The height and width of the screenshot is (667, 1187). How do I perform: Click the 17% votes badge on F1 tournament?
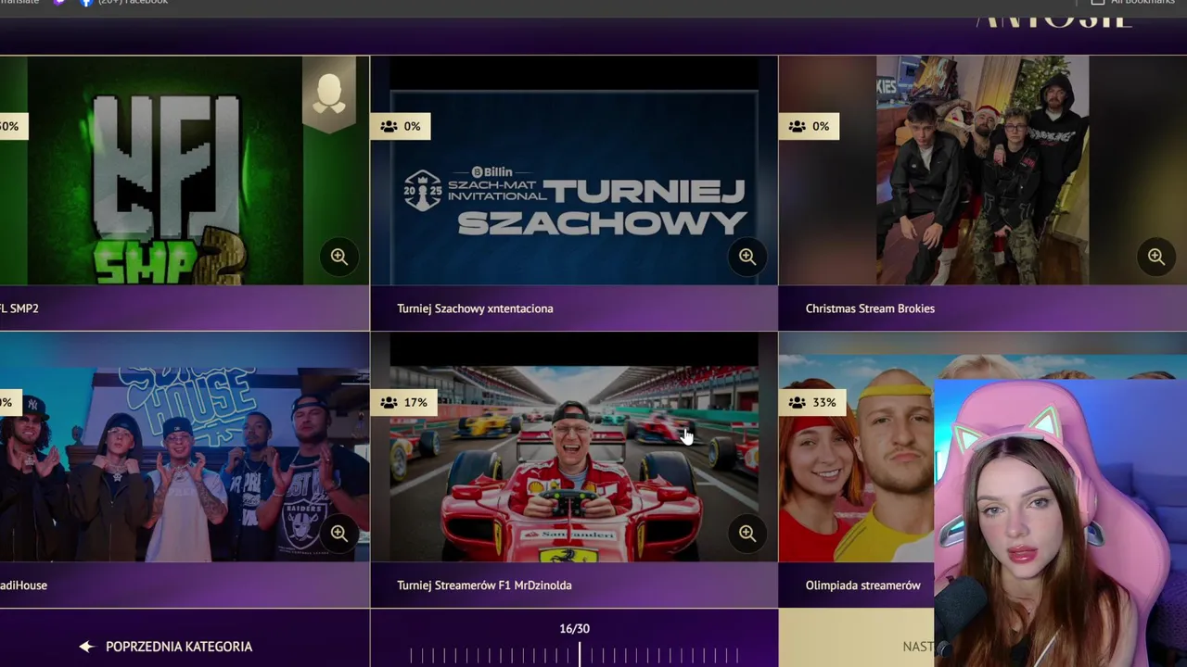tap(404, 402)
